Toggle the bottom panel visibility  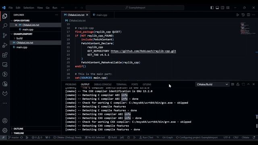coord(217,8)
